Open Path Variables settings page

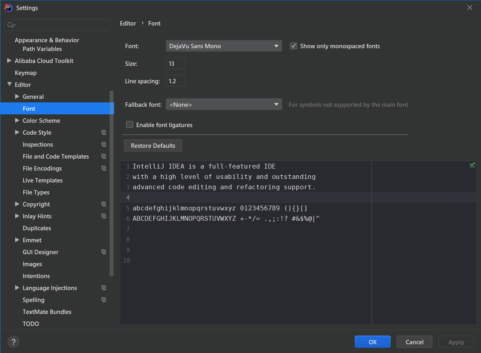[42, 49]
